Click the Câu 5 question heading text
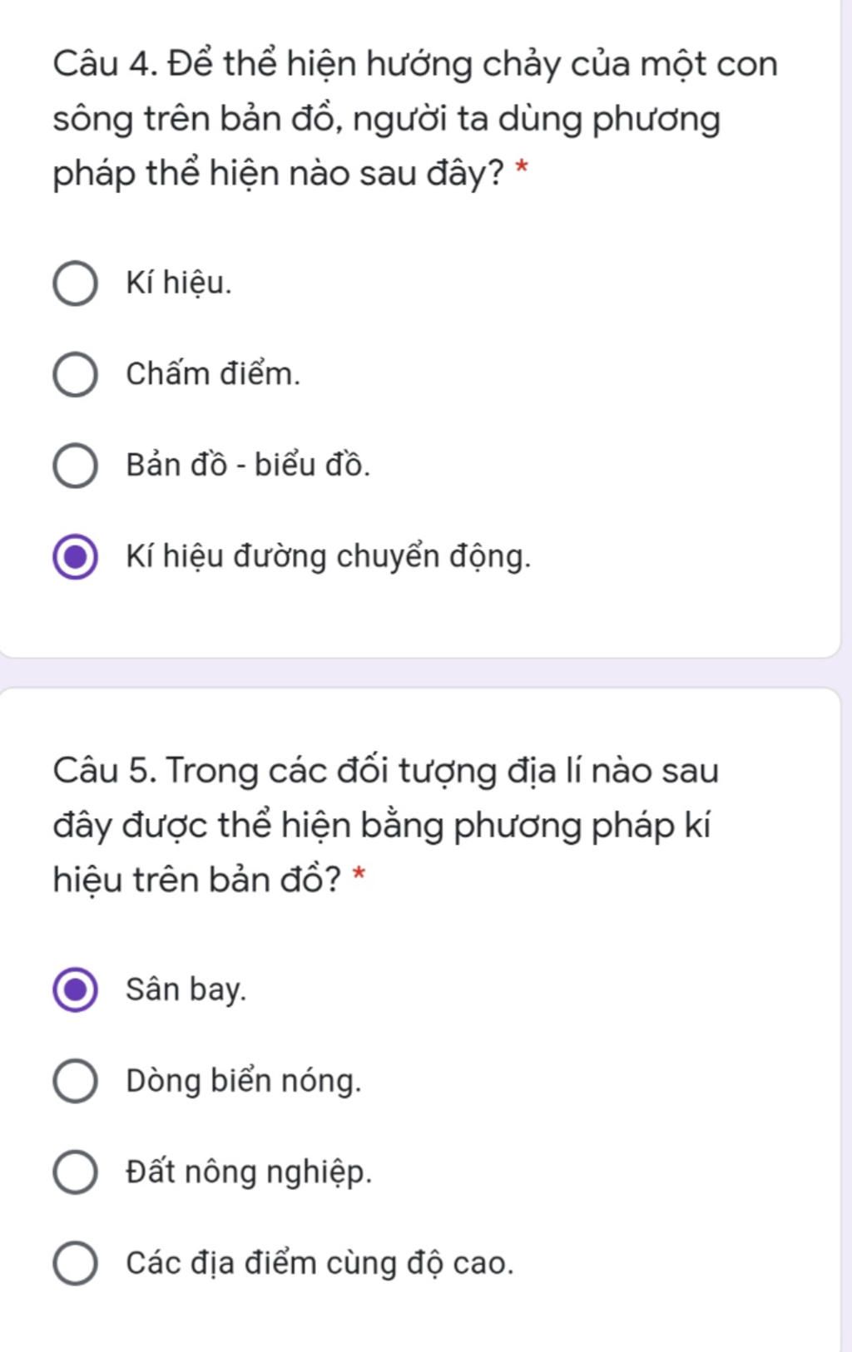The image size is (852, 1352). (x=385, y=826)
